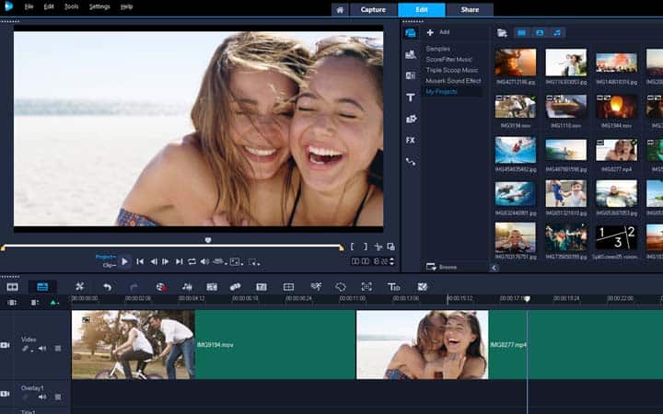Image resolution: width=663 pixels, height=414 pixels.
Task: Open the Settings menu
Action: (99, 6)
